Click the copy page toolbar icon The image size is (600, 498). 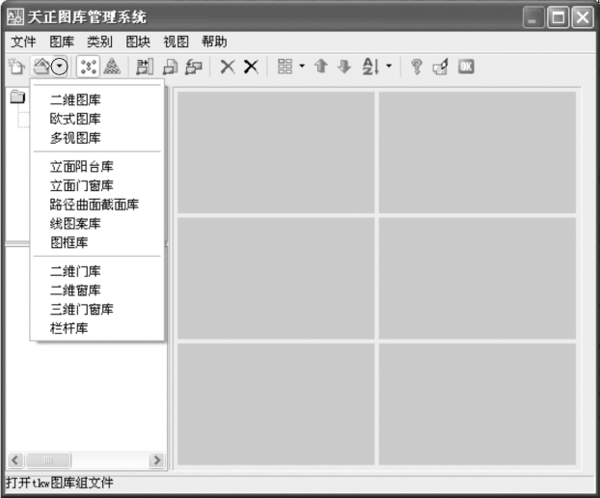click(170, 67)
